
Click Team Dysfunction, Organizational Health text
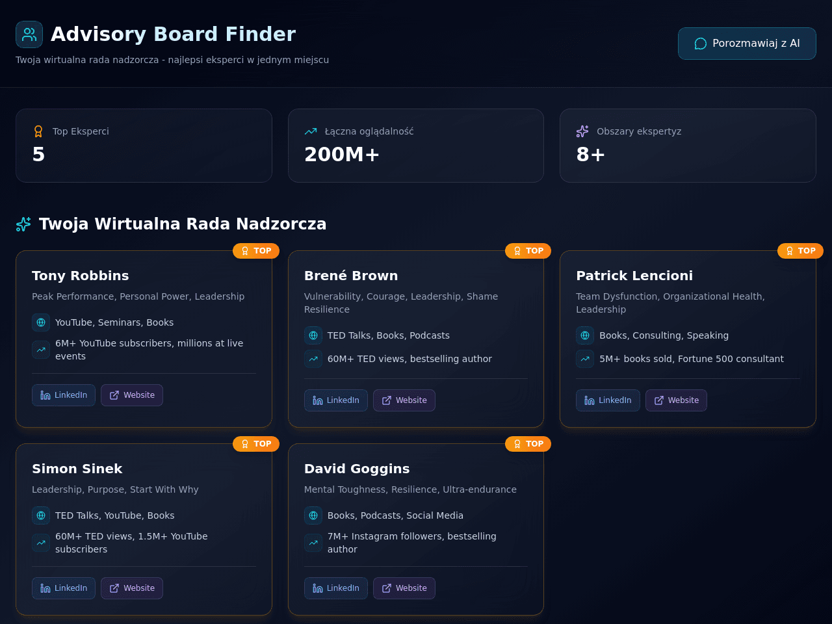click(x=670, y=303)
